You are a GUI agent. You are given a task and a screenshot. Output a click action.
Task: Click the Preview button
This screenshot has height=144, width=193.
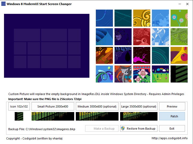[172, 106]
